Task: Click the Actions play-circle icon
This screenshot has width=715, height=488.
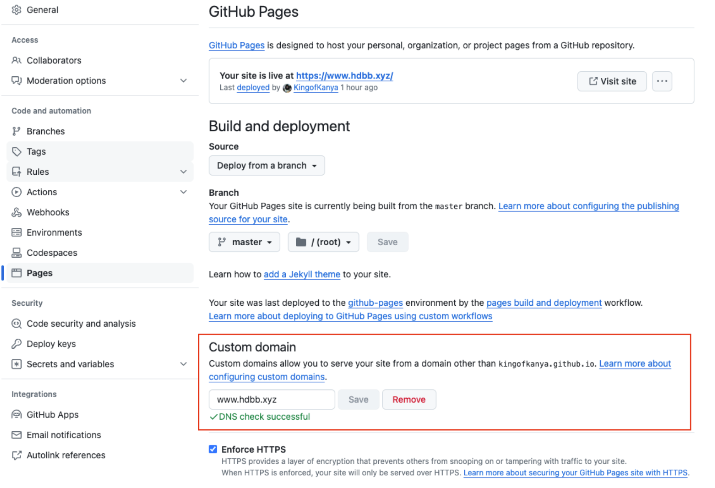Action: (16, 192)
